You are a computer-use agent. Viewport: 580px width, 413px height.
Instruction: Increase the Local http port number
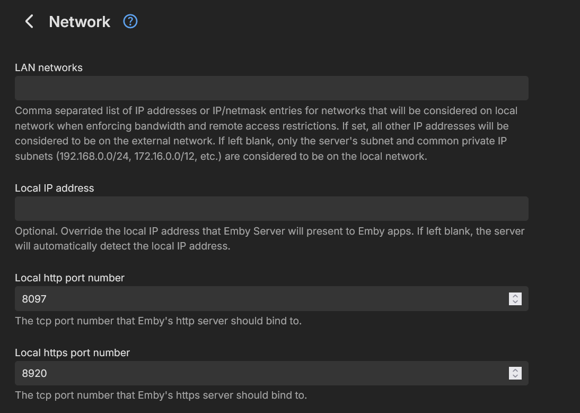click(x=515, y=296)
